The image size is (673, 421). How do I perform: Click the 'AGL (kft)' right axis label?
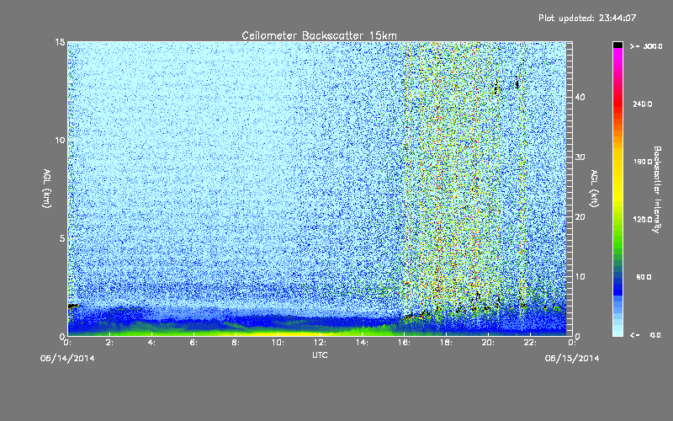coord(594,189)
